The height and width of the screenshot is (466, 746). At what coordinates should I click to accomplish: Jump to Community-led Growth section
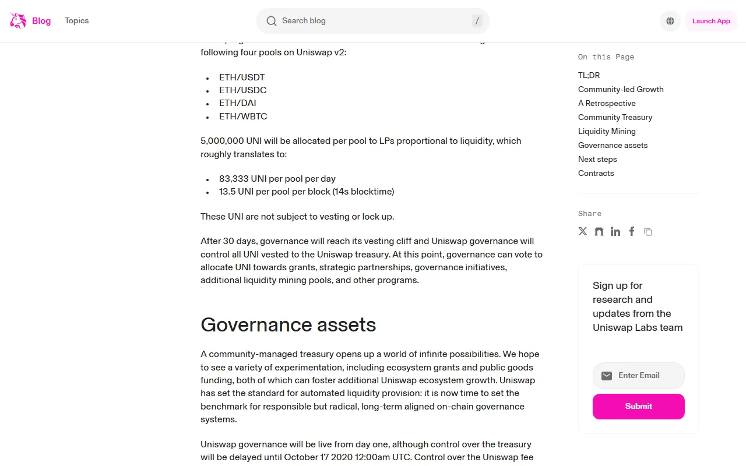click(621, 89)
